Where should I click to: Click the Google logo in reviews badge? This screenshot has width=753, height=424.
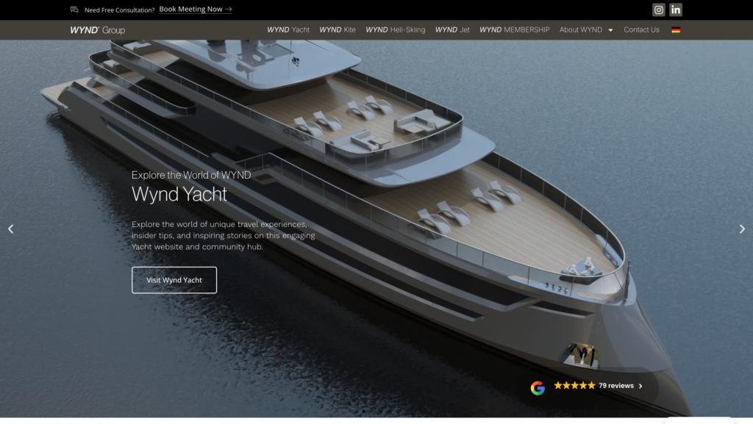pyautogui.click(x=538, y=387)
